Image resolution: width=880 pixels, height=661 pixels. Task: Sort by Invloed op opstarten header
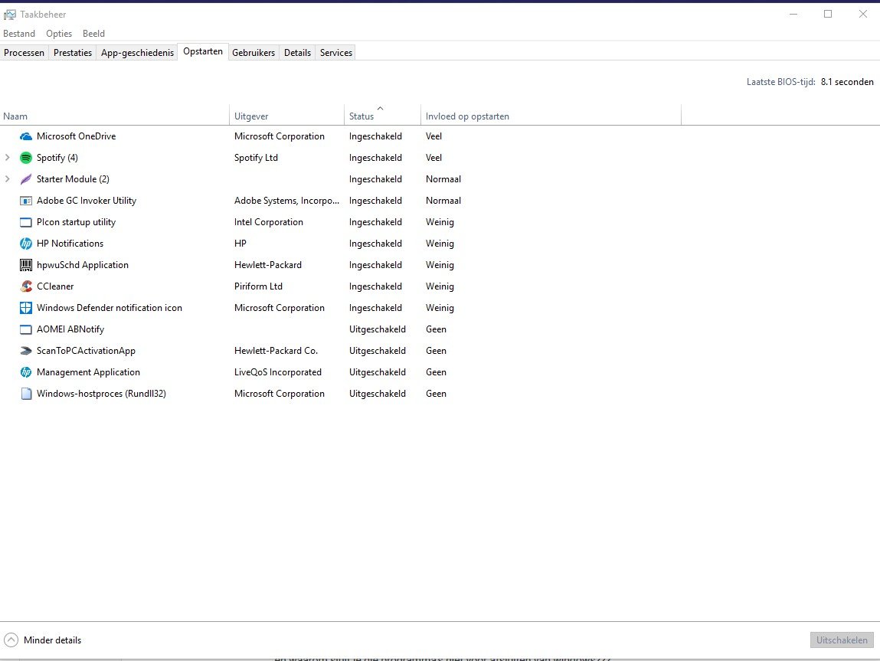551,116
